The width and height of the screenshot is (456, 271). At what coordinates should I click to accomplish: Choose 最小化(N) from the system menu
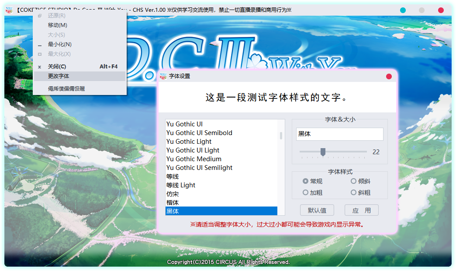point(79,44)
